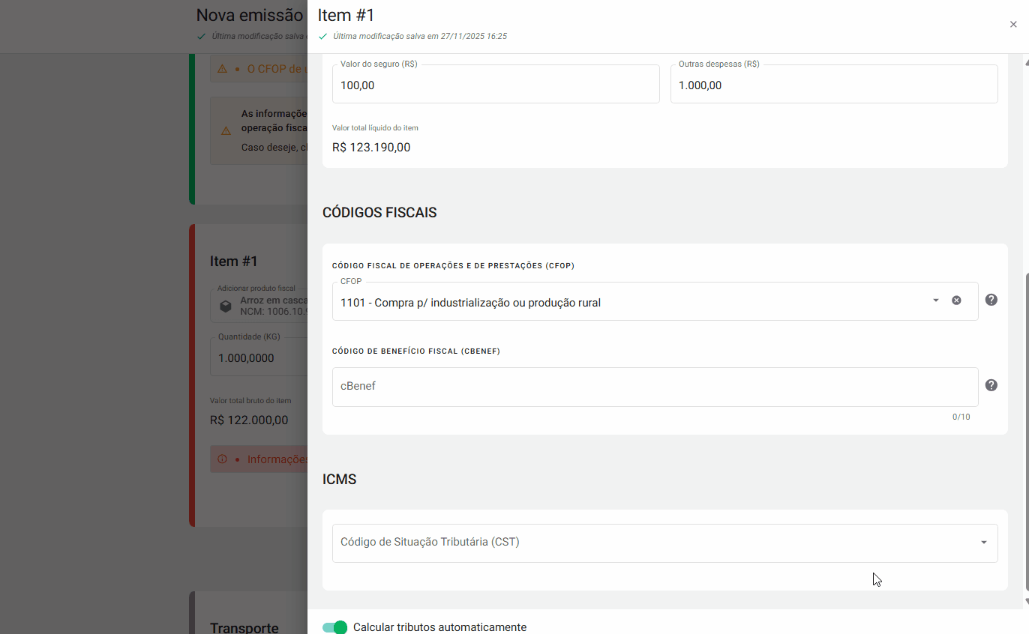Open help for the CFOP field

tap(991, 300)
